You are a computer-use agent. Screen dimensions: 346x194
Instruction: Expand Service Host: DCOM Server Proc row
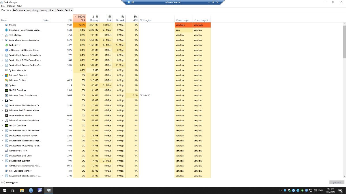pos(2,60)
